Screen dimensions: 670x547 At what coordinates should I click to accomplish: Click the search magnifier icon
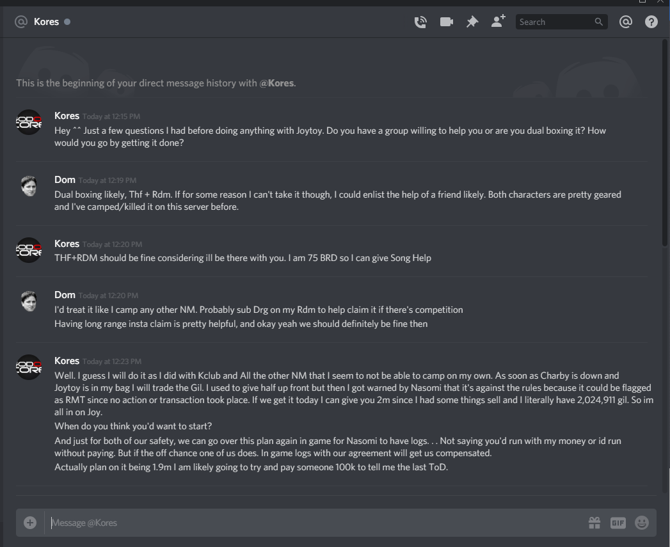pyautogui.click(x=598, y=22)
